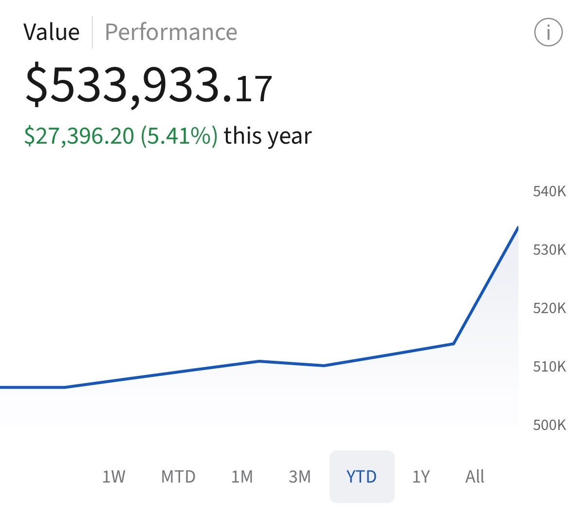Click the chart point where the steep rise begins
This screenshot has width=587, height=522.
point(453,344)
